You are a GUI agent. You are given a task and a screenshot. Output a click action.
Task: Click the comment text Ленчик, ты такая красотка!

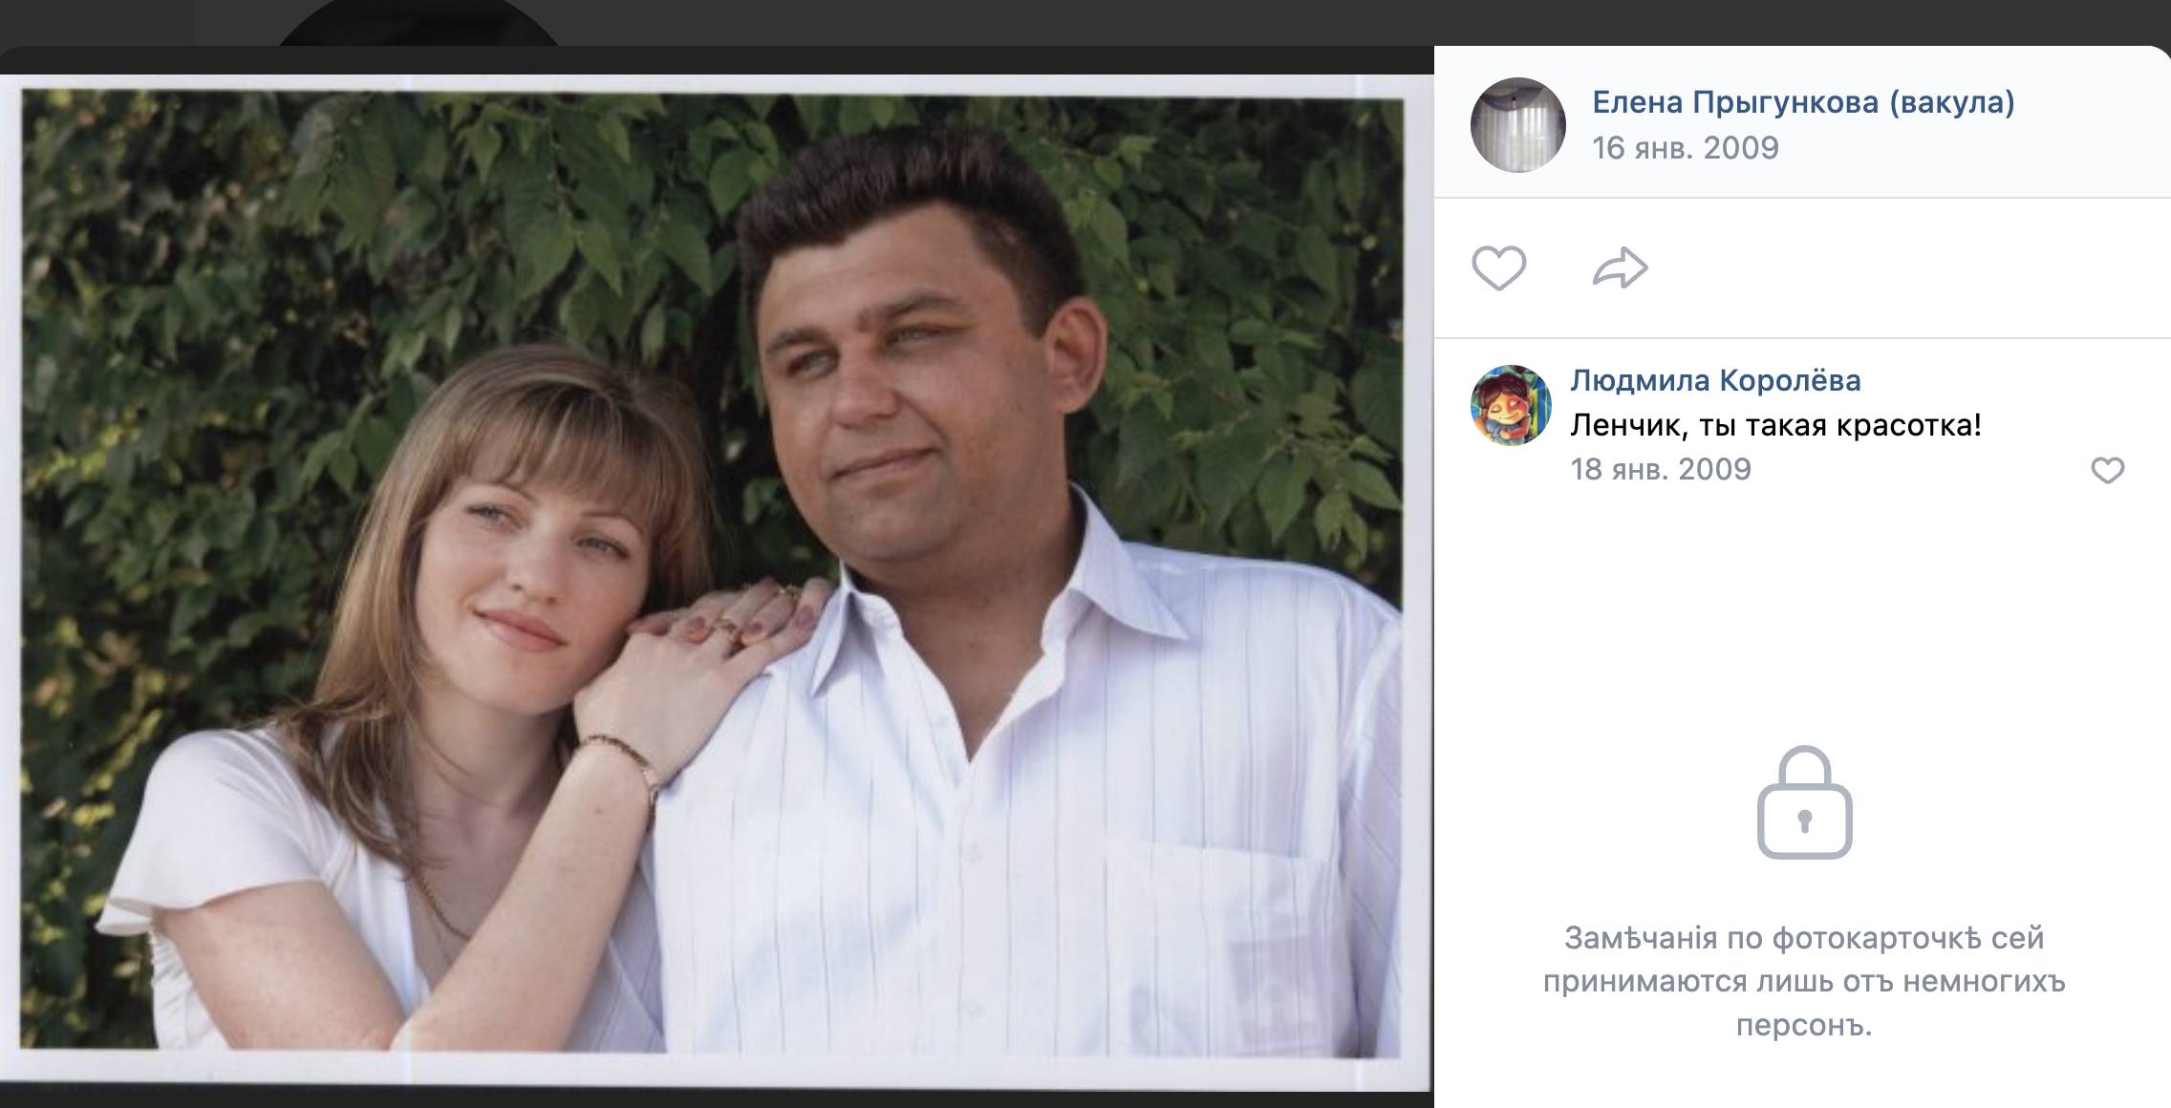tap(1775, 425)
